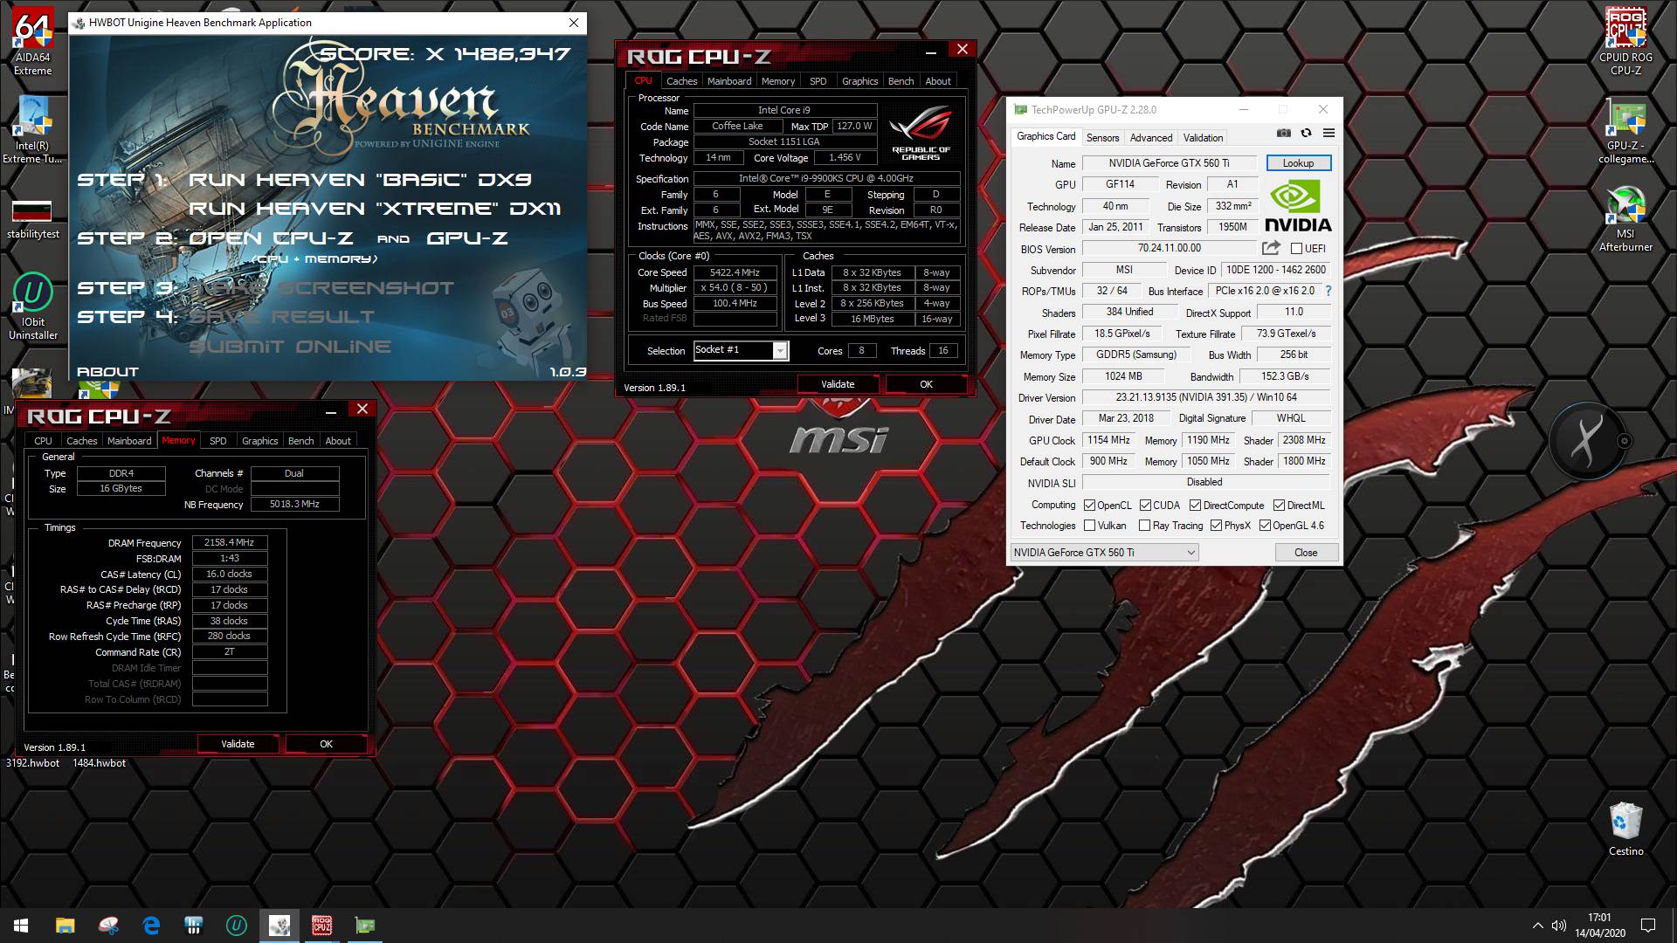Click Bus Interface question mark
This screenshot has height=943, width=1677.
click(x=1328, y=291)
